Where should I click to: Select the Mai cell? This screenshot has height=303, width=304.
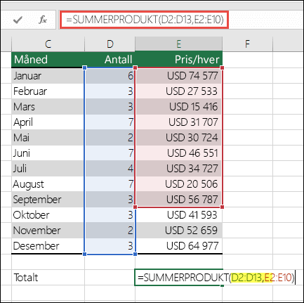[48, 138]
